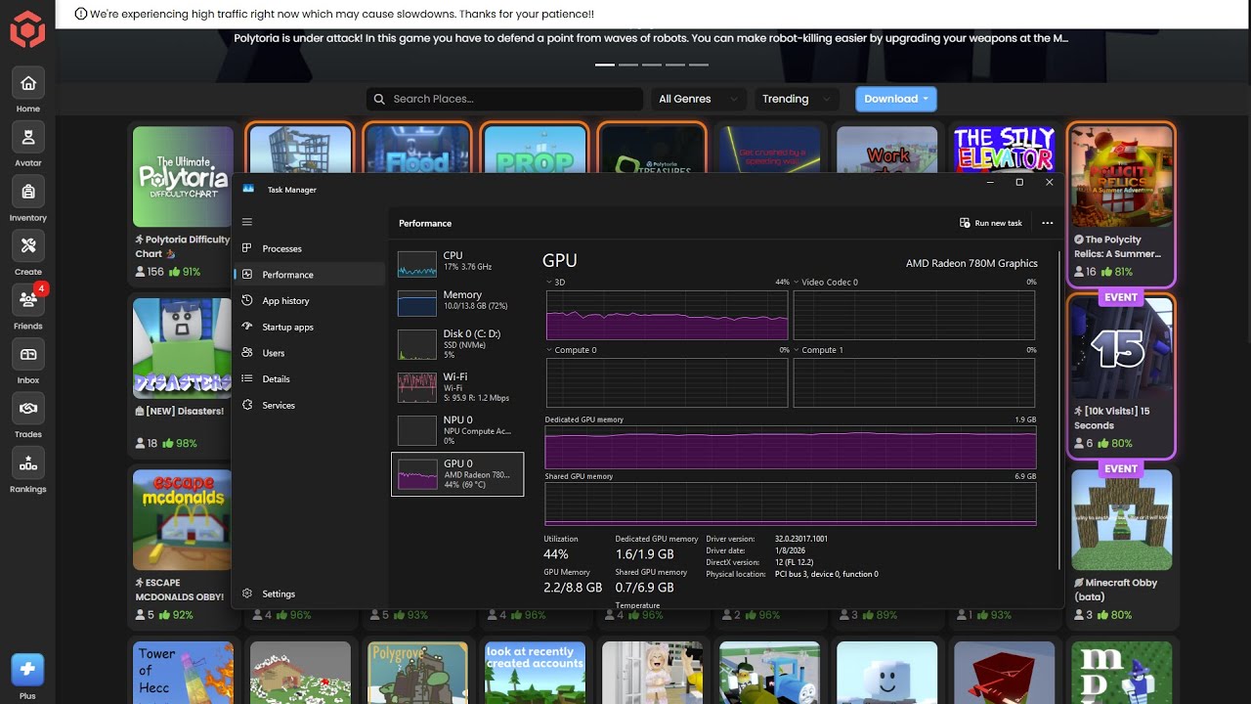
Task: Open the Rankings icon
Action: [27, 462]
